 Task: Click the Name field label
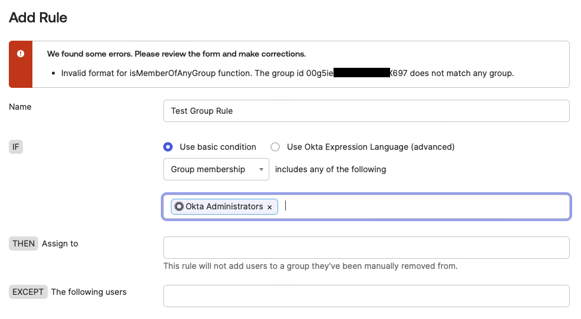click(21, 107)
